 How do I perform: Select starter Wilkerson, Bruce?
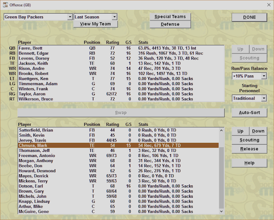[x=121, y=99]
